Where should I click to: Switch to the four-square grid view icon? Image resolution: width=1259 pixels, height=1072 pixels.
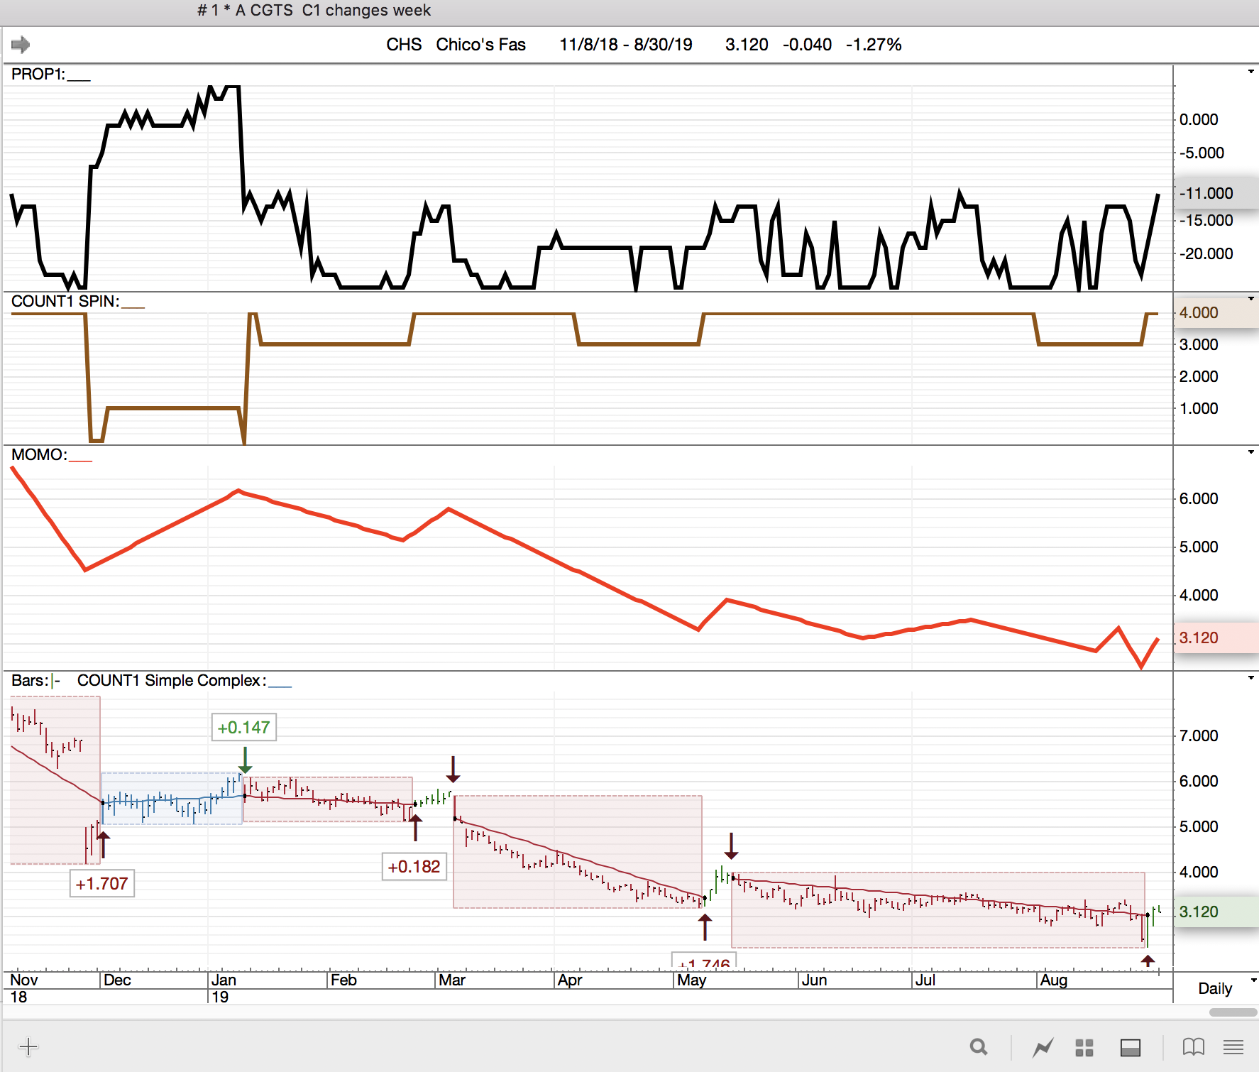click(1084, 1047)
